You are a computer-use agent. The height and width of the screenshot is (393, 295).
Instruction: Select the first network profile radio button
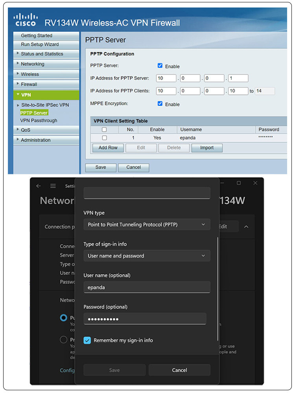tap(63, 318)
